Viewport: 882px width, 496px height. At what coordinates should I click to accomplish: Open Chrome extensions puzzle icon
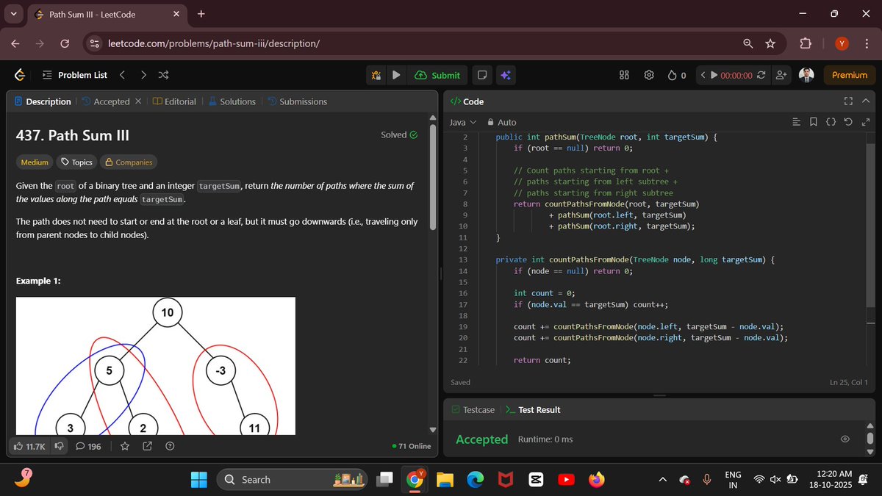(805, 43)
